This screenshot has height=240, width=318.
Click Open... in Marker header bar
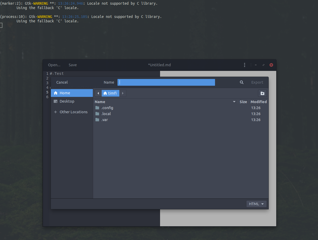tap(54, 65)
